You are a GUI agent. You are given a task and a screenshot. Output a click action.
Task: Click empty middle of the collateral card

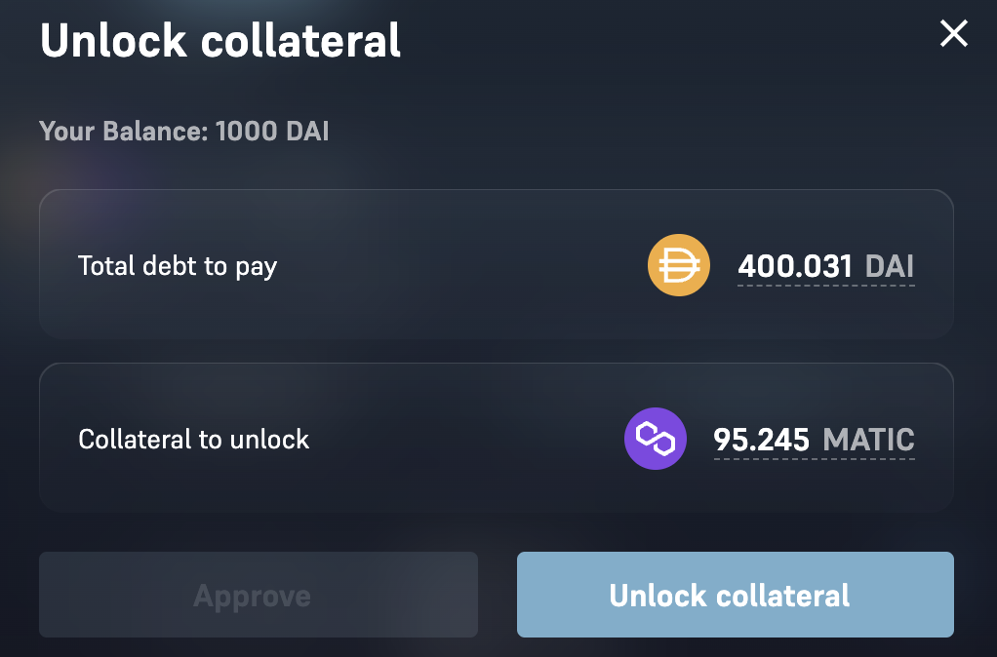459,439
